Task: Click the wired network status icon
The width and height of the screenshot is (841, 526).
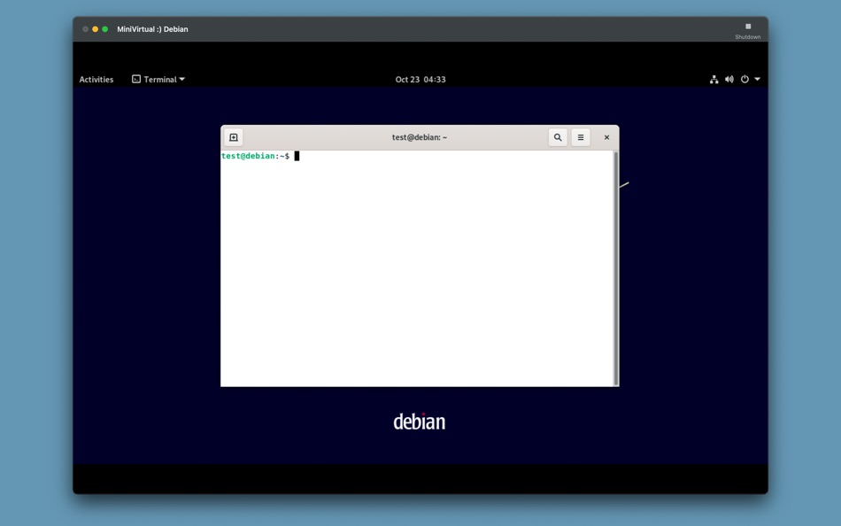Action: (714, 80)
